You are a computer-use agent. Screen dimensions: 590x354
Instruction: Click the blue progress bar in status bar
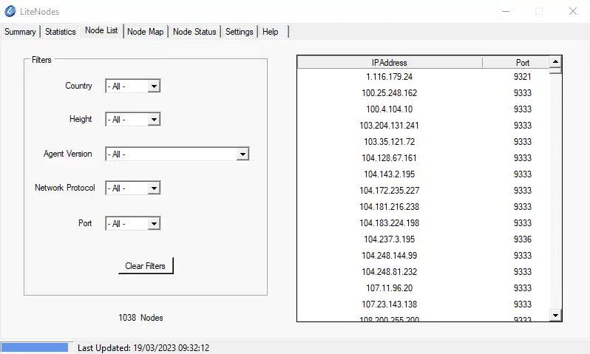click(35, 347)
